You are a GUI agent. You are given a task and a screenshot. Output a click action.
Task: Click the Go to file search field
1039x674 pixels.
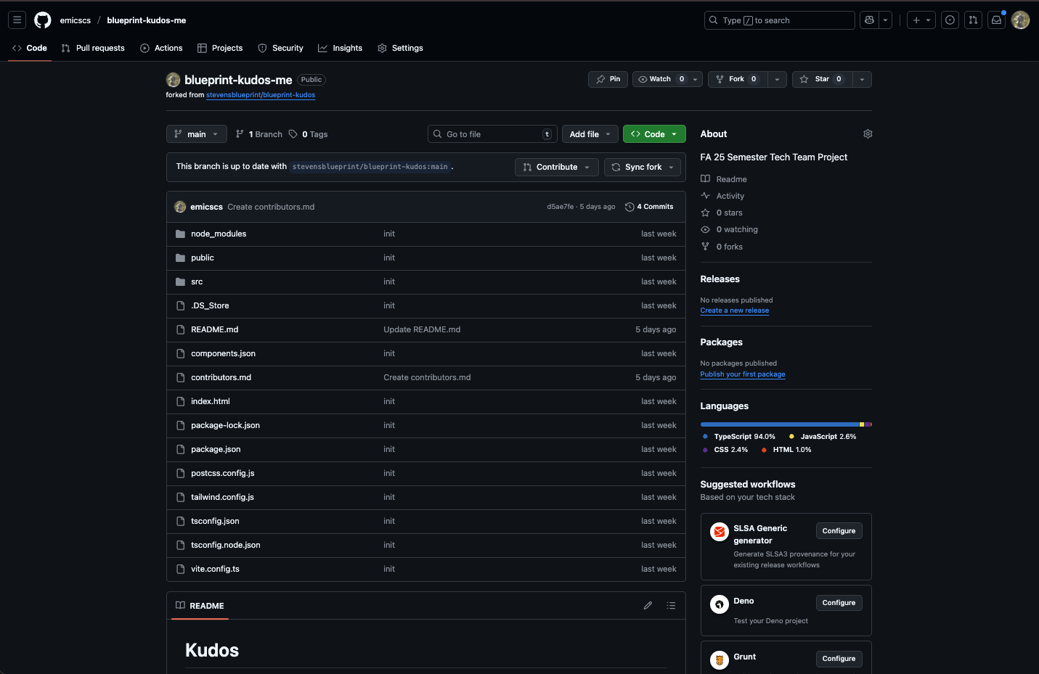click(492, 134)
